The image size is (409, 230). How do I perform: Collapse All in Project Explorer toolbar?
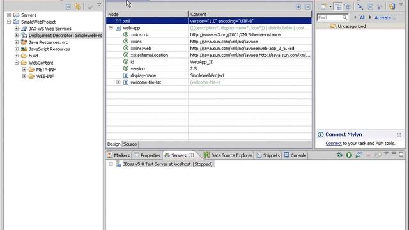click(68, 7)
